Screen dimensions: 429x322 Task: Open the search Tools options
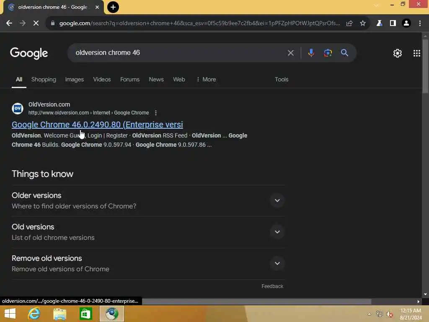282,79
